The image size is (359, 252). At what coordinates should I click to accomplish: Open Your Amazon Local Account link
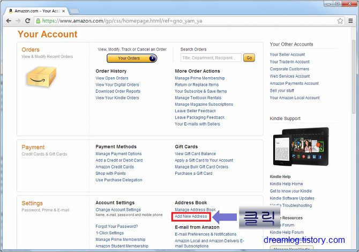295,98
